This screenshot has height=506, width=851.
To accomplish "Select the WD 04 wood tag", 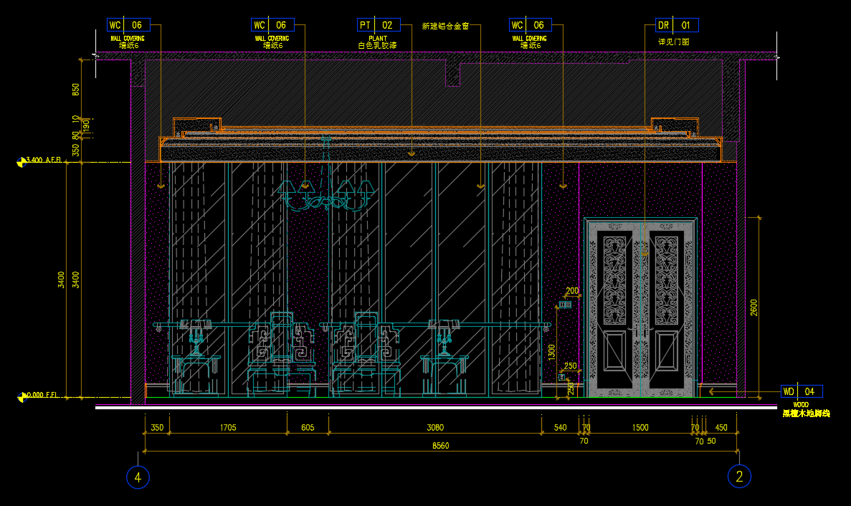I will pyautogui.click(x=802, y=391).
